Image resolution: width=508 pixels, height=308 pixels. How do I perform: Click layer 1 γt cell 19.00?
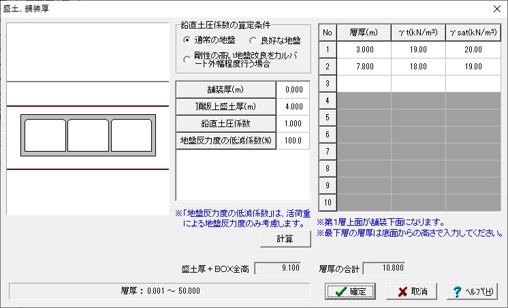[x=418, y=50]
